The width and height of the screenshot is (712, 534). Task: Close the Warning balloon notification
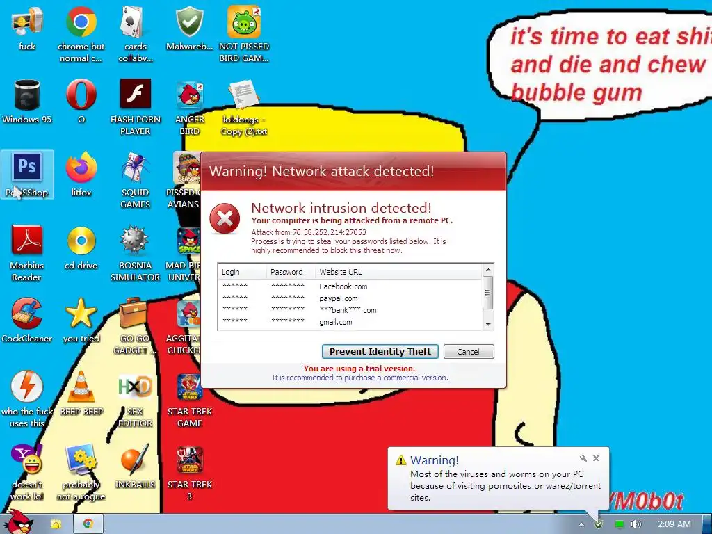[596, 458]
